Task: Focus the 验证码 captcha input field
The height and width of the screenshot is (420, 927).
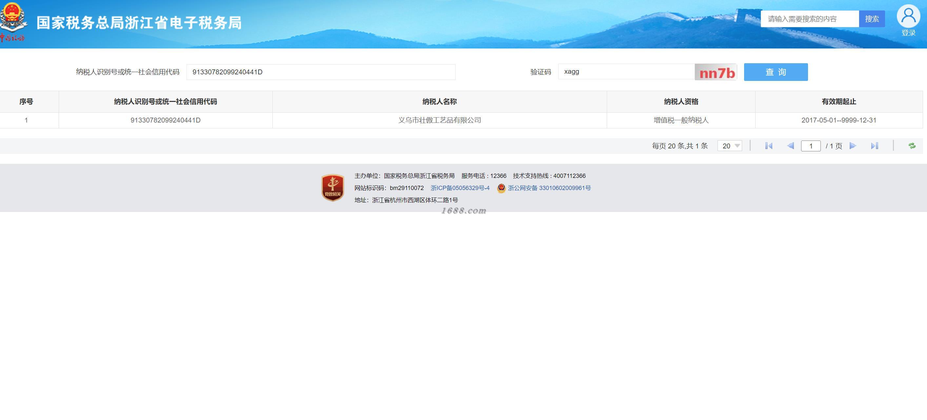Action: pos(626,71)
